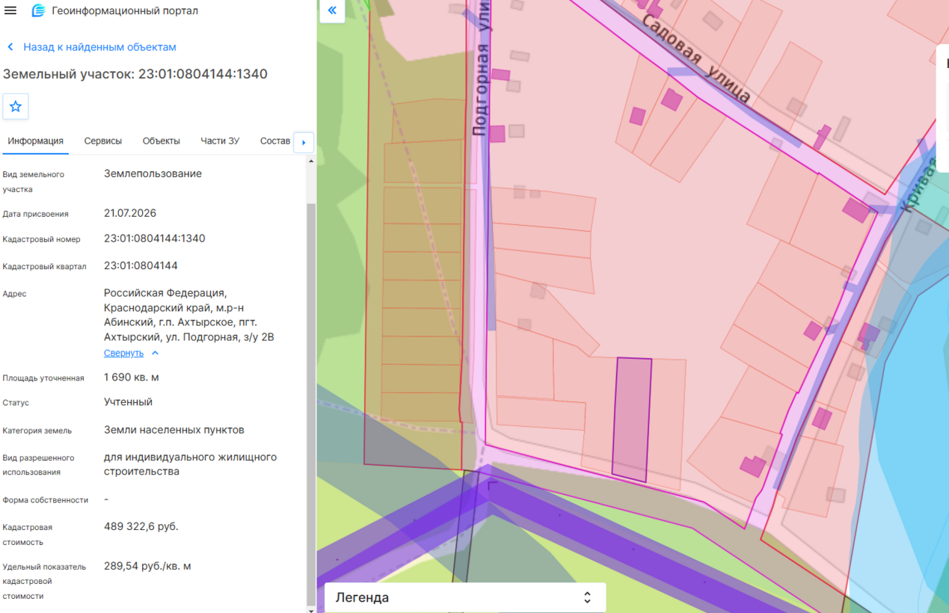Toggle Легенда using up-down arrows
The height and width of the screenshot is (613, 949).
[588, 597]
